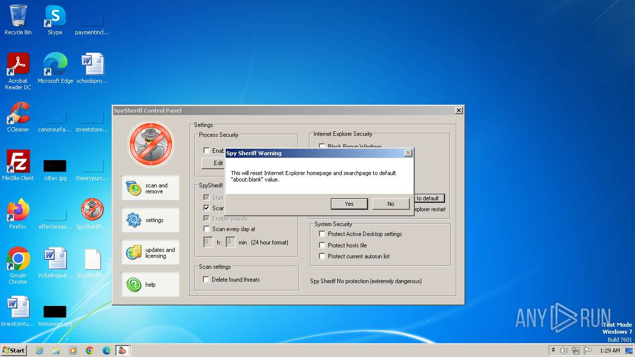
Task: Open schoolspro Word document icon
Action: pos(92,68)
